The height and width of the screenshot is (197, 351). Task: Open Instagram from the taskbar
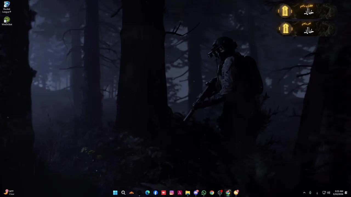point(172,193)
